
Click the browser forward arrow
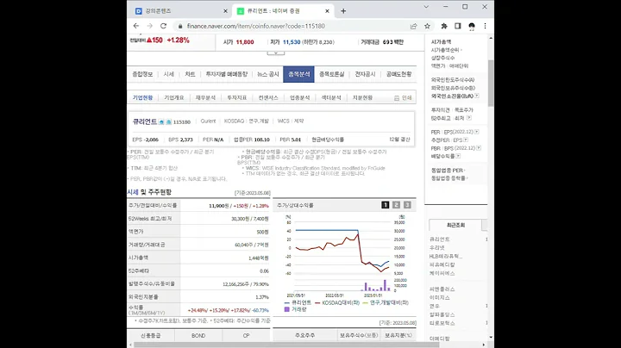pyautogui.click(x=150, y=26)
